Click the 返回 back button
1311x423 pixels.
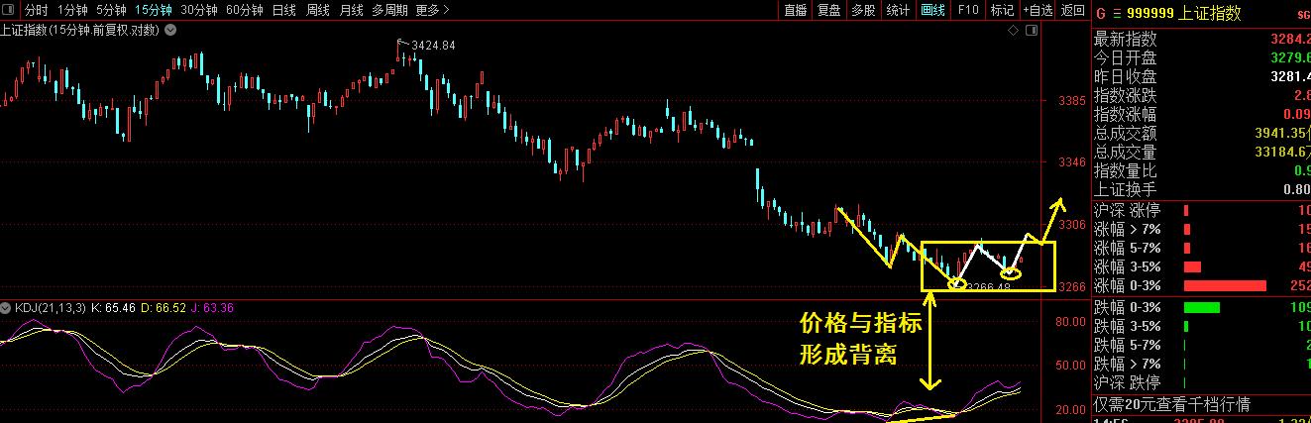pyautogui.click(x=1072, y=10)
